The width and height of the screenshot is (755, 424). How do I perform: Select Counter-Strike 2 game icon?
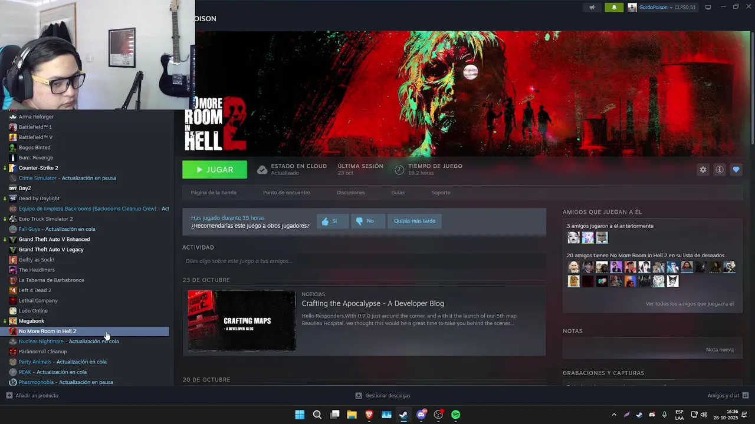(x=13, y=167)
